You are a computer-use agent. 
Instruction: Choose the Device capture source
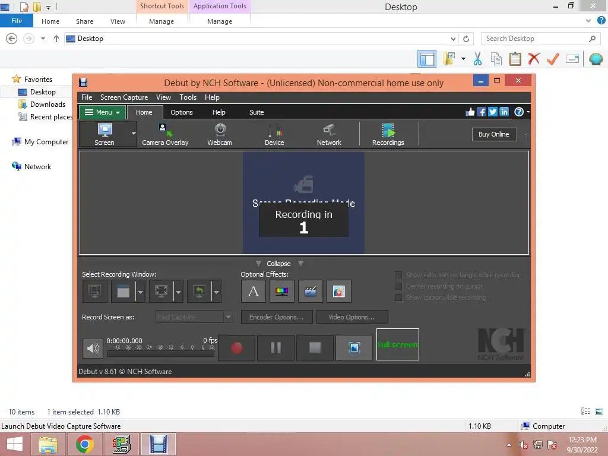274,134
